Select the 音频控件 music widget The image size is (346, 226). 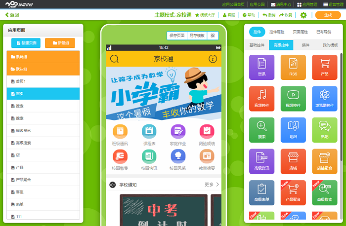(261, 99)
